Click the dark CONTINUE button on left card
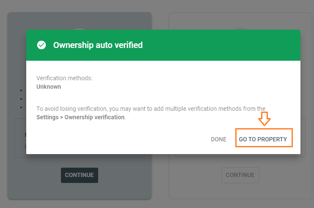 click(80, 175)
